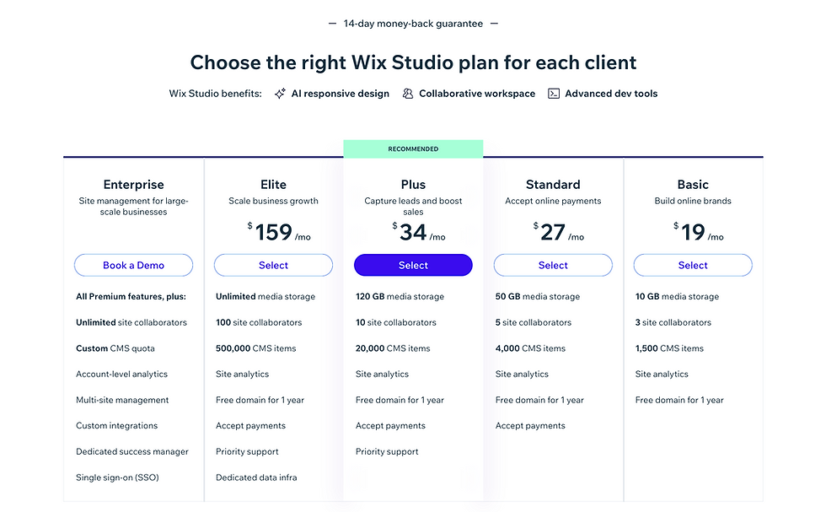Click the AI responsive design label
Viewport: 826px width, 512px height.
(340, 94)
